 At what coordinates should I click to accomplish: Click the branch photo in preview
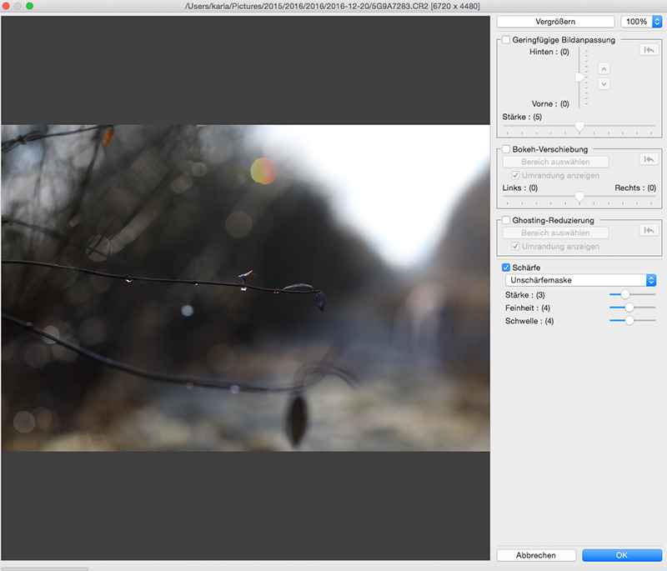[x=245, y=288]
